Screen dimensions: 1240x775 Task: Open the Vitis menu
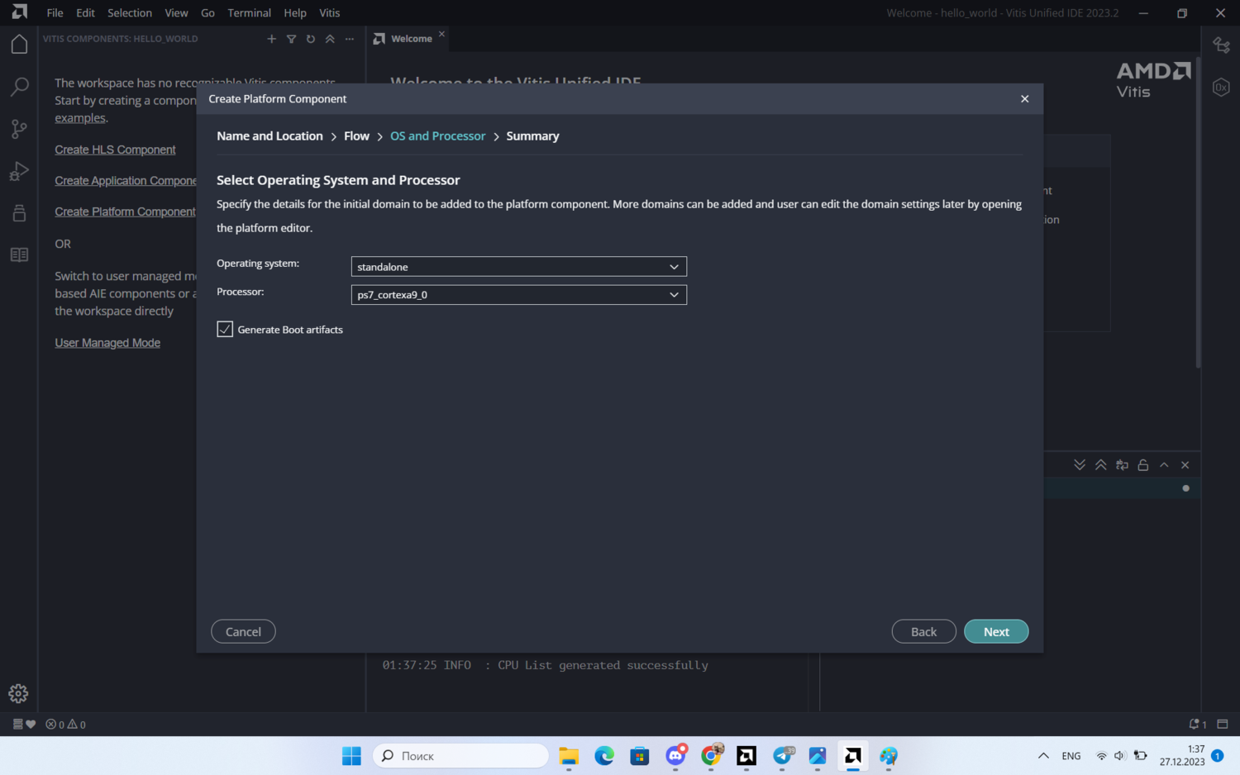click(329, 13)
